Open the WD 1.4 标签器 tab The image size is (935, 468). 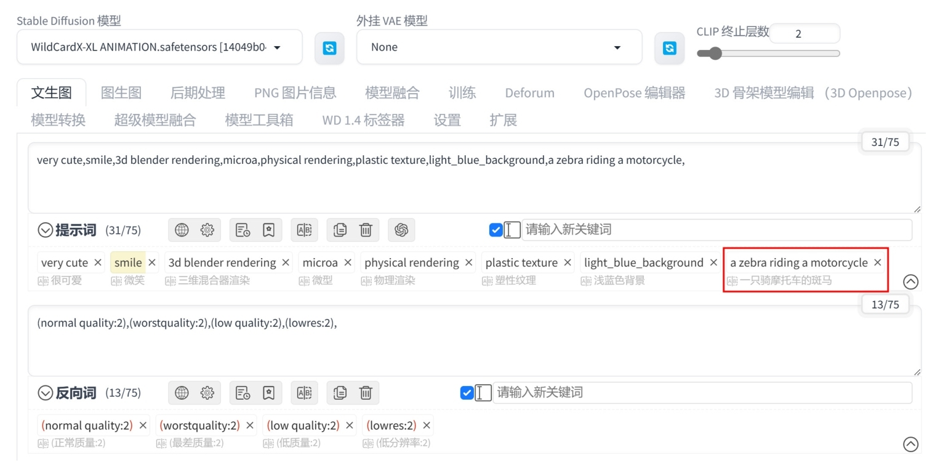(363, 119)
